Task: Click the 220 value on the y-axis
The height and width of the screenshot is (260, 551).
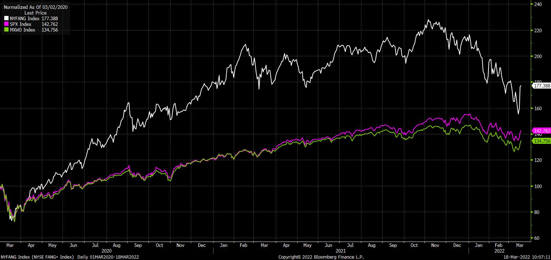Action: [x=538, y=30]
